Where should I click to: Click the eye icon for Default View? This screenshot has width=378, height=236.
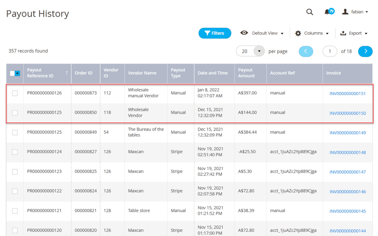(244, 33)
